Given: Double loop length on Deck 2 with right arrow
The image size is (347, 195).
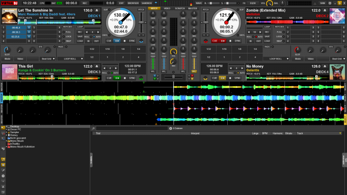Looking at the screenshot, I should [x=260, y=32].
